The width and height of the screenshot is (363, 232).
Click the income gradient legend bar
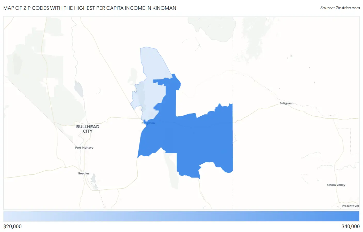pyautogui.click(x=181, y=216)
